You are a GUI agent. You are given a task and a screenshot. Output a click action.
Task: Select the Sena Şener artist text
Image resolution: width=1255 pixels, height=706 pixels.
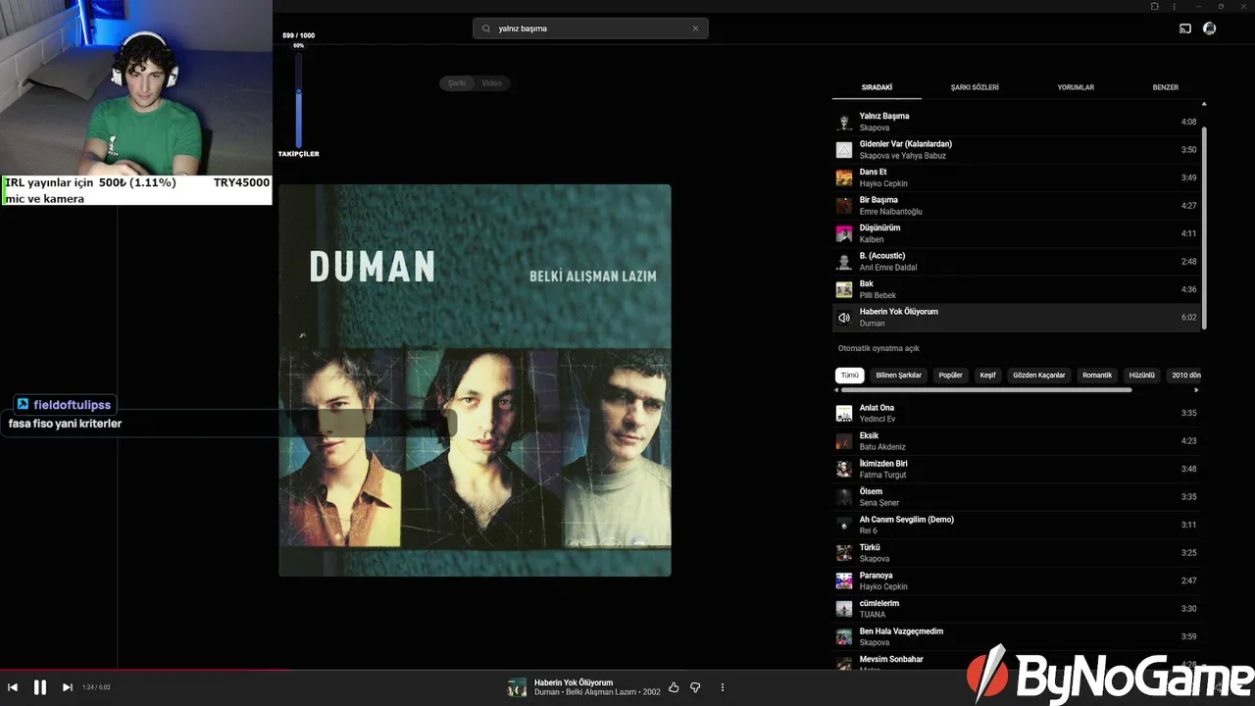(879, 503)
